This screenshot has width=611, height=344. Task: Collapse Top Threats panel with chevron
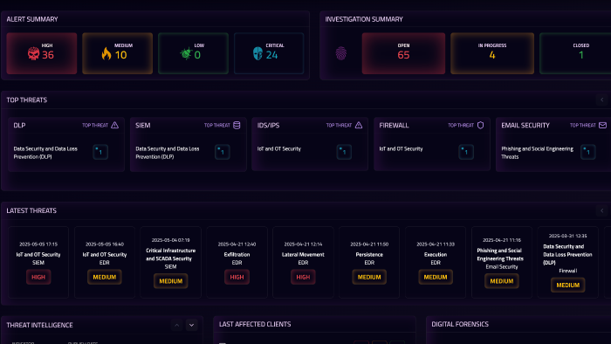click(x=601, y=100)
